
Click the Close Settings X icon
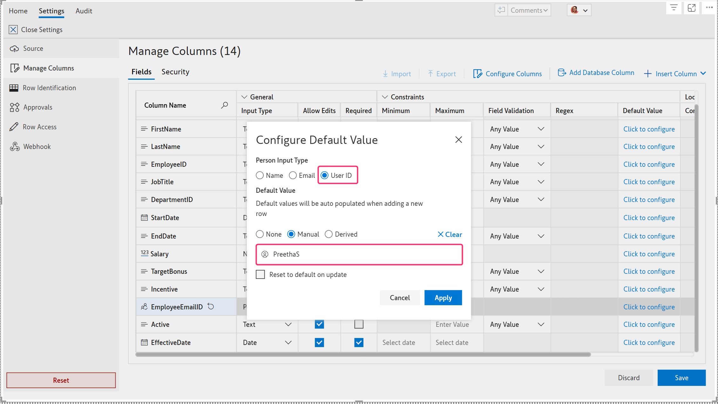13,30
